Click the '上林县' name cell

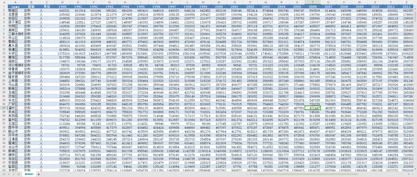click(x=15, y=80)
